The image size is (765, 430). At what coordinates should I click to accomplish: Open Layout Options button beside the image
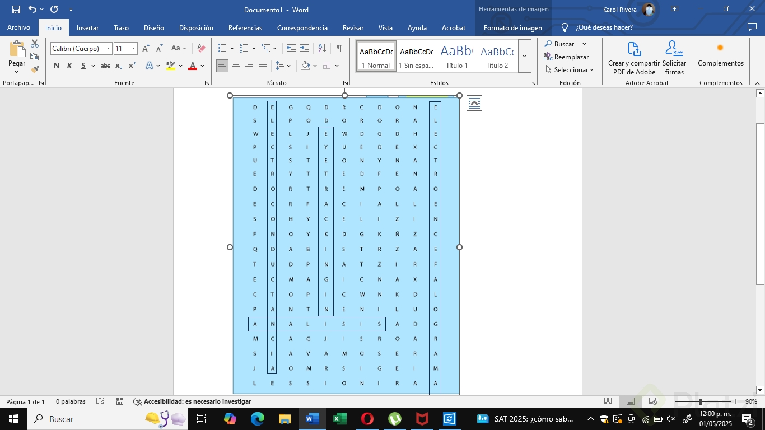click(474, 103)
